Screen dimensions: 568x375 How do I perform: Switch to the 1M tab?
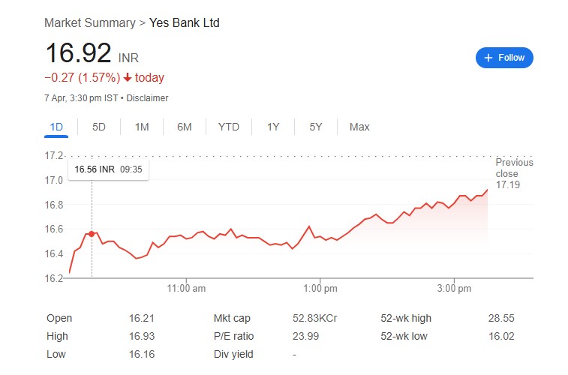click(142, 127)
